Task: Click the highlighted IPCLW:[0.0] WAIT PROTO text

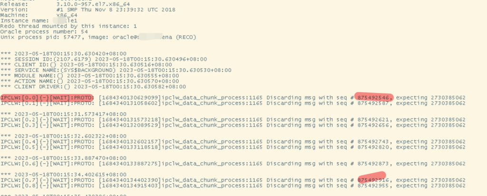Action: pos(47,98)
